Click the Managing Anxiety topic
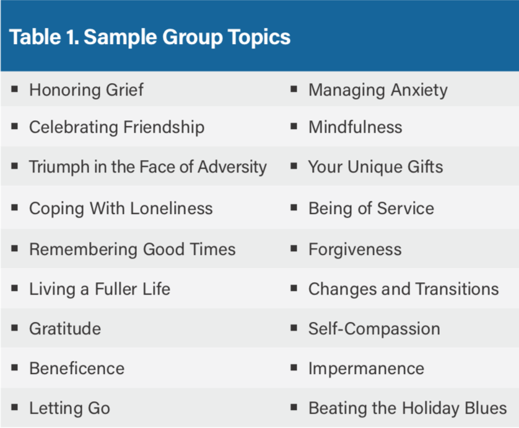519x428 pixels. click(x=378, y=90)
